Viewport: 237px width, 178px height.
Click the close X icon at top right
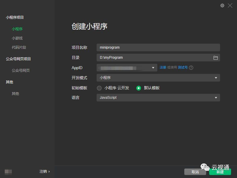click(230, 5)
